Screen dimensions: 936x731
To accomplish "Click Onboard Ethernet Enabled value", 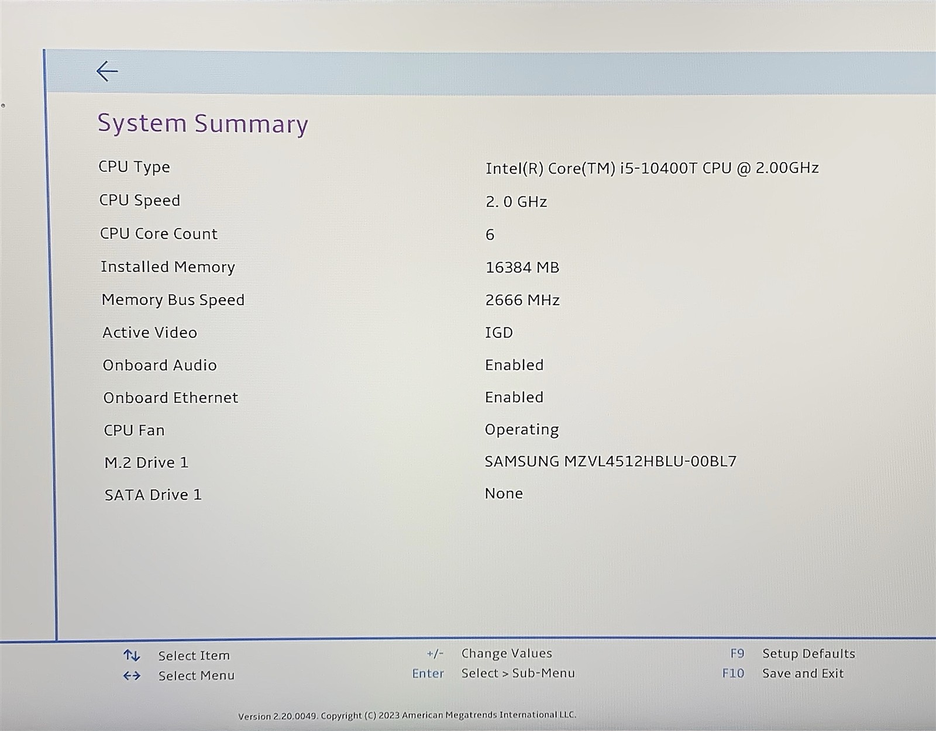I will pos(514,398).
